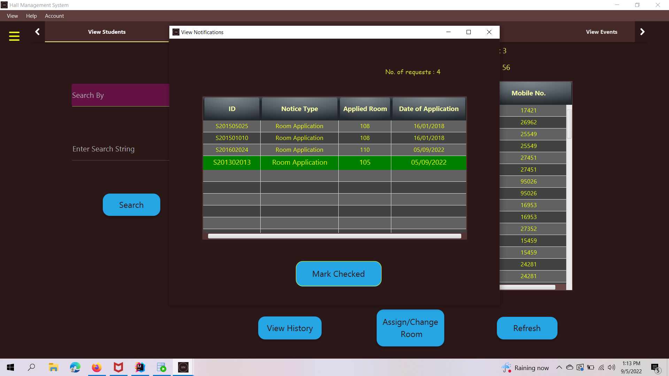
Task: Switch to View Students tab
Action: click(107, 32)
